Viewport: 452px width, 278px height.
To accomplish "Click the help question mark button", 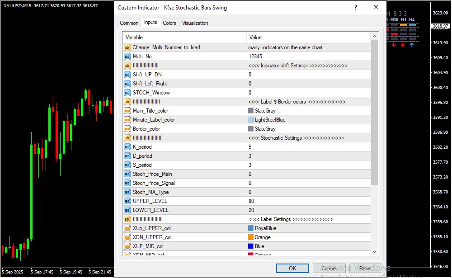I will (x=356, y=8).
